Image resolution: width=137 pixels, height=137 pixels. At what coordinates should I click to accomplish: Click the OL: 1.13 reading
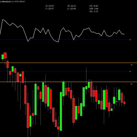94,12
